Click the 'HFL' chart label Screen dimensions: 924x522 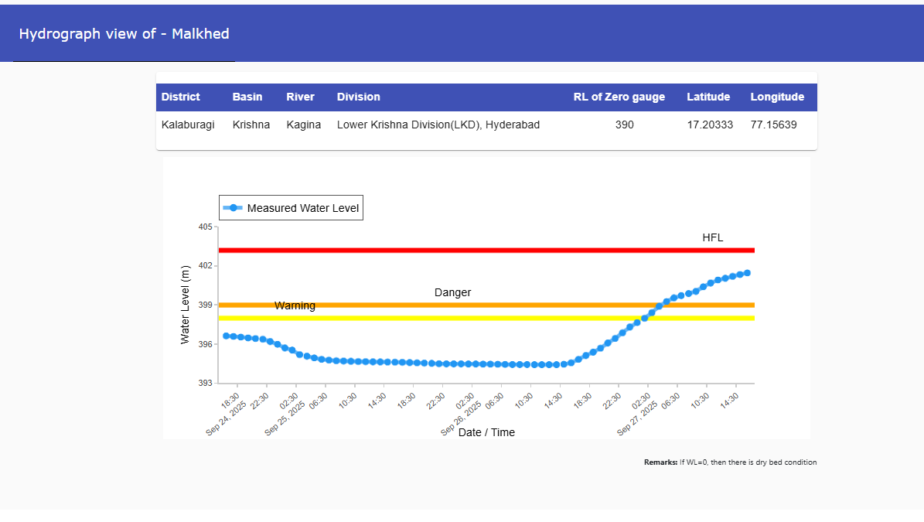point(712,238)
